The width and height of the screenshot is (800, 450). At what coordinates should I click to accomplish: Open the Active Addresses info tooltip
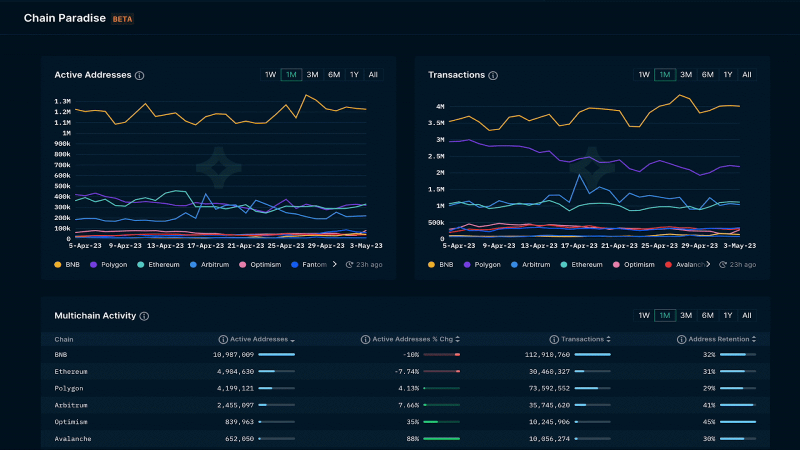[139, 75]
